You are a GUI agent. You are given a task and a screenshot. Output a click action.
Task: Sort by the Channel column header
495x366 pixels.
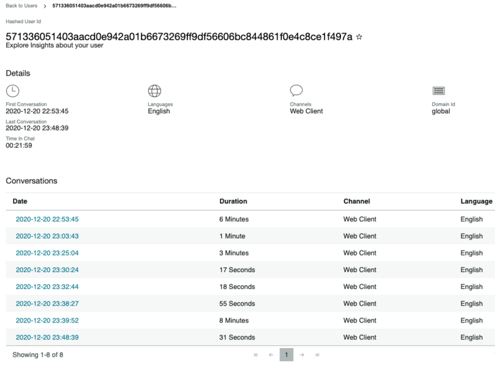(x=356, y=201)
